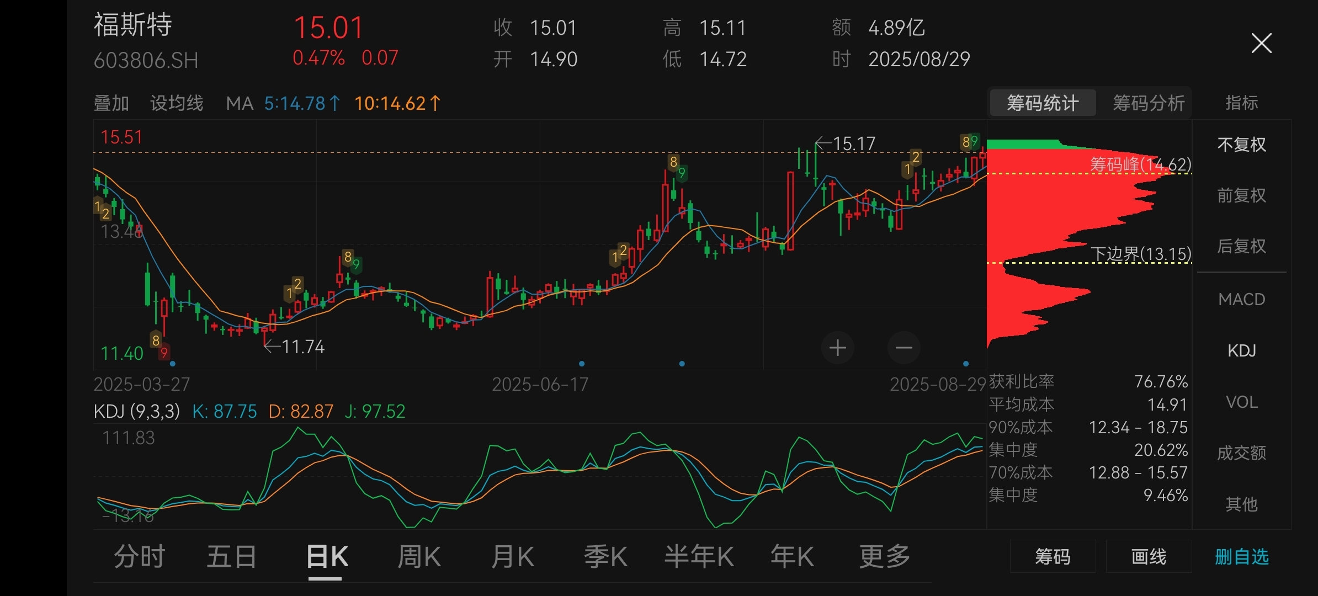1318x596 pixels.
Task: Select the 季K quarterly candlestick tab
Action: pos(605,556)
